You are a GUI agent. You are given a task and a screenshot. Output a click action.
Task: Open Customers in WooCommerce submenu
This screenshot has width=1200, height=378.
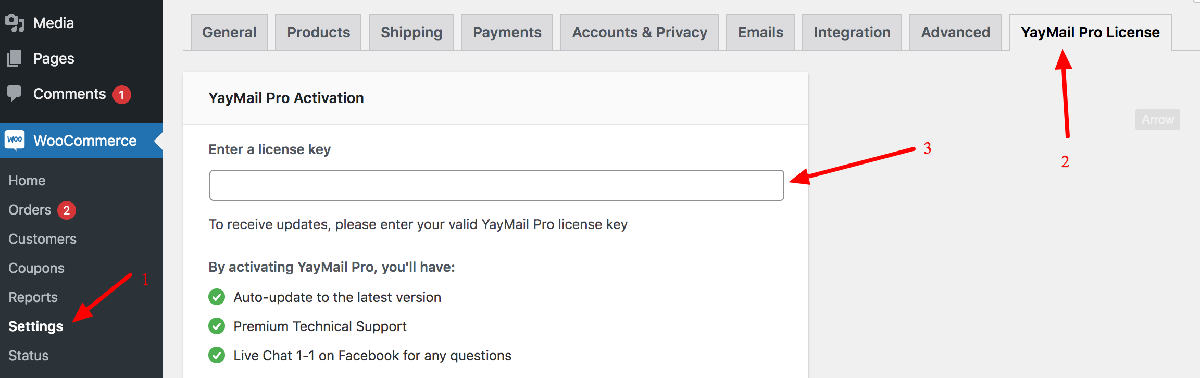tap(42, 239)
